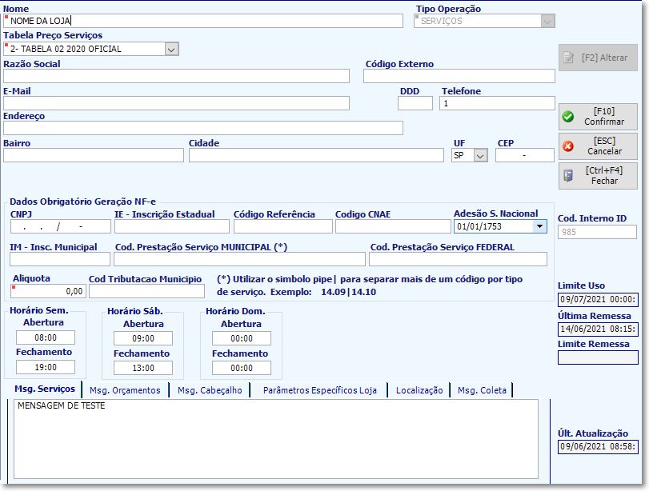
Task: Focus the Cod. Prestação Serviço MUNICIPAL field
Action: point(239,259)
